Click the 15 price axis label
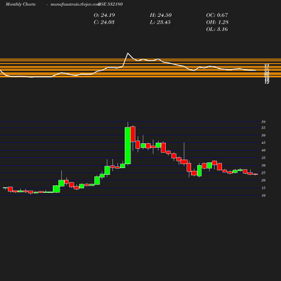This screenshot has width=281, height=281. 264,188
